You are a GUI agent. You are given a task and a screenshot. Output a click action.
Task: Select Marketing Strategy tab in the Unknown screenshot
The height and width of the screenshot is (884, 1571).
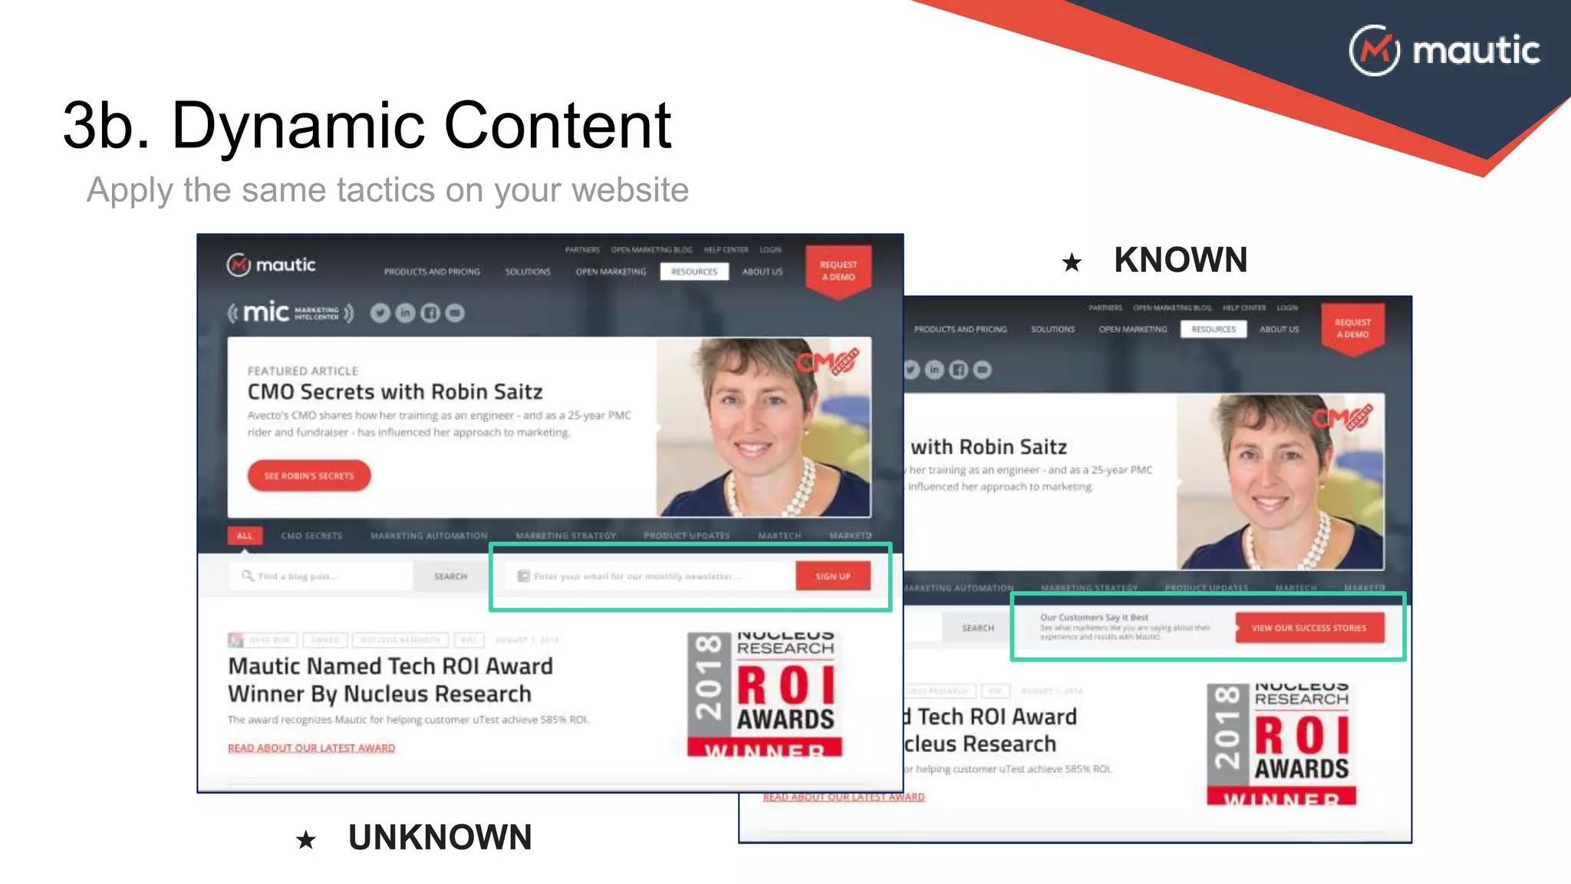point(566,536)
